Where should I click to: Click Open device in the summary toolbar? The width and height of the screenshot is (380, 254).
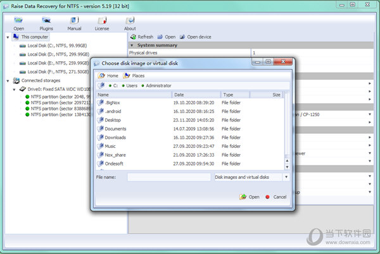(x=196, y=37)
